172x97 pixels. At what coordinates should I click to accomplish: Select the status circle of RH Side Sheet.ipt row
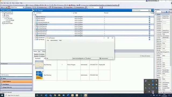click(x=35, y=34)
